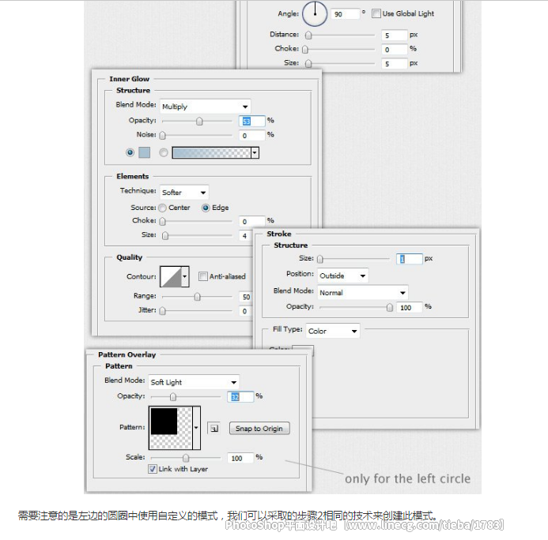Enable the Anti-aliased checkbox
The image size is (548, 540).
[x=202, y=276]
